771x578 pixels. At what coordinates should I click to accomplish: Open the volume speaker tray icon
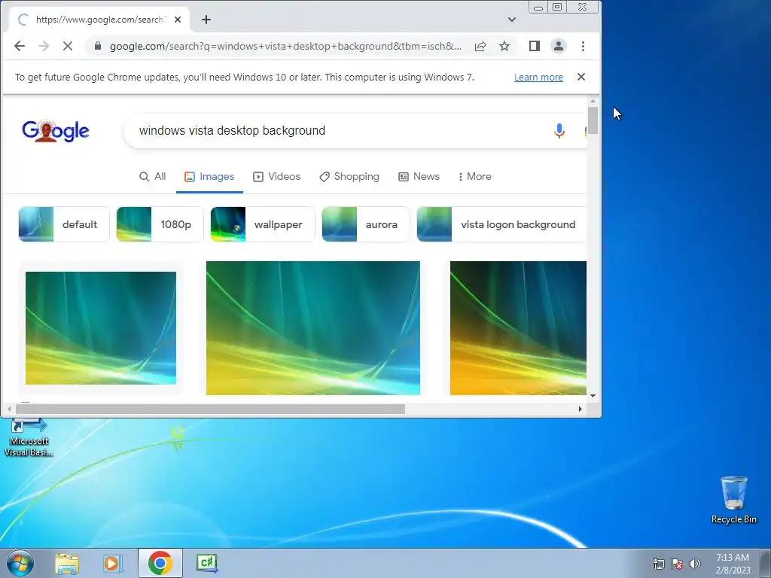coord(695,564)
